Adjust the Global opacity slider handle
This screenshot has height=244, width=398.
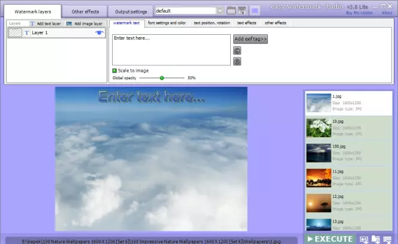[162, 78]
